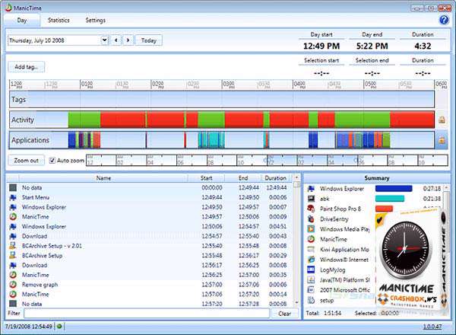Click the Today button
Image resolution: width=456 pixels, height=335 pixels.
coord(149,40)
